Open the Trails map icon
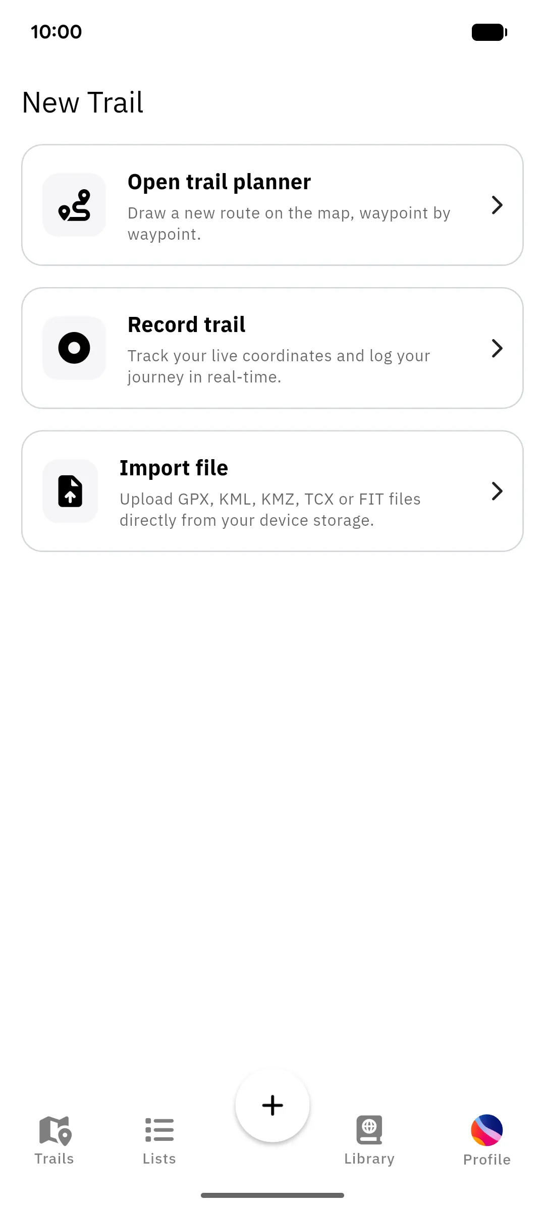The height and width of the screenshot is (1211, 545). click(x=55, y=1130)
